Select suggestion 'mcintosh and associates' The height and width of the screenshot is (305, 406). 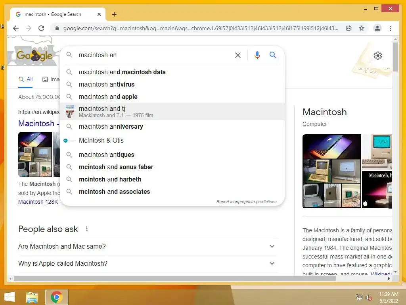point(172,192)
